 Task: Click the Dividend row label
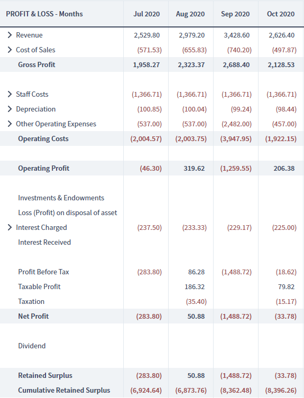click(32, 346)
